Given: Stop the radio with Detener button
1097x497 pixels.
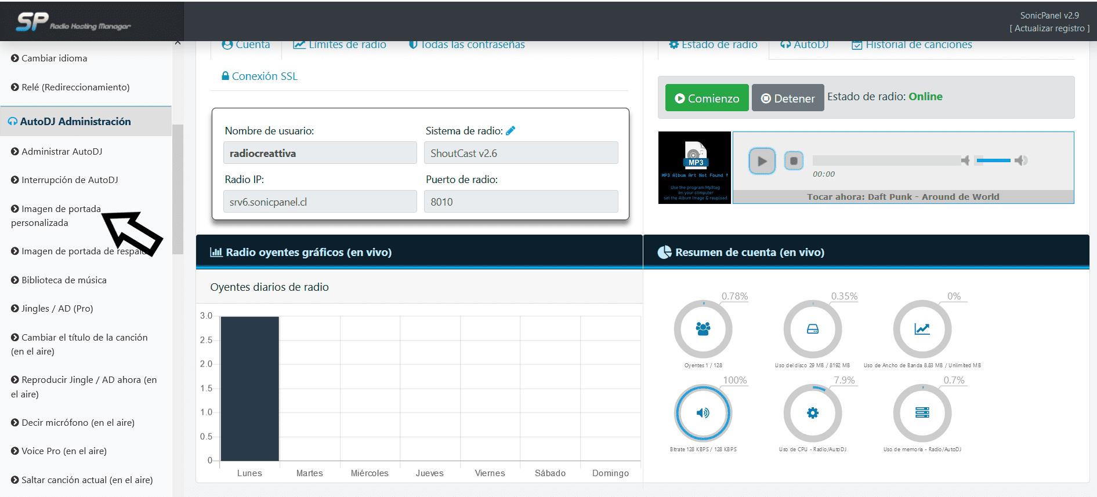Looking at the screenshot, I should pos(787,98).
